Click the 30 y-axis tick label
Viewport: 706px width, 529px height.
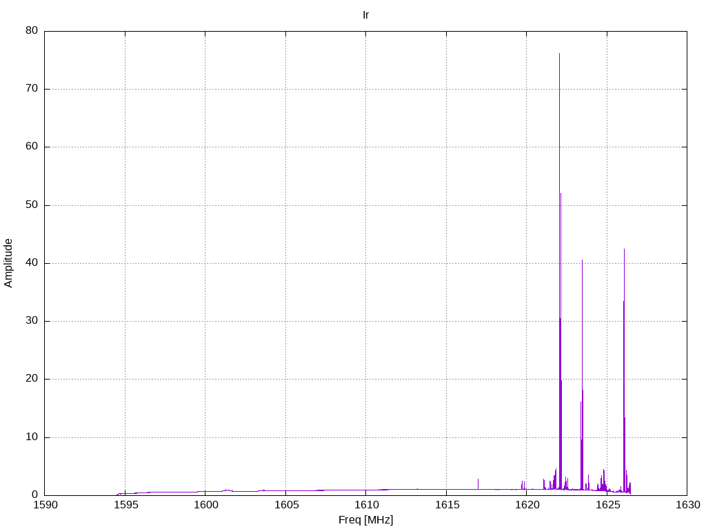click(32, 321)
